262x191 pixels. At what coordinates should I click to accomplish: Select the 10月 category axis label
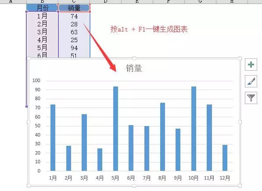(x=194, y=178)
